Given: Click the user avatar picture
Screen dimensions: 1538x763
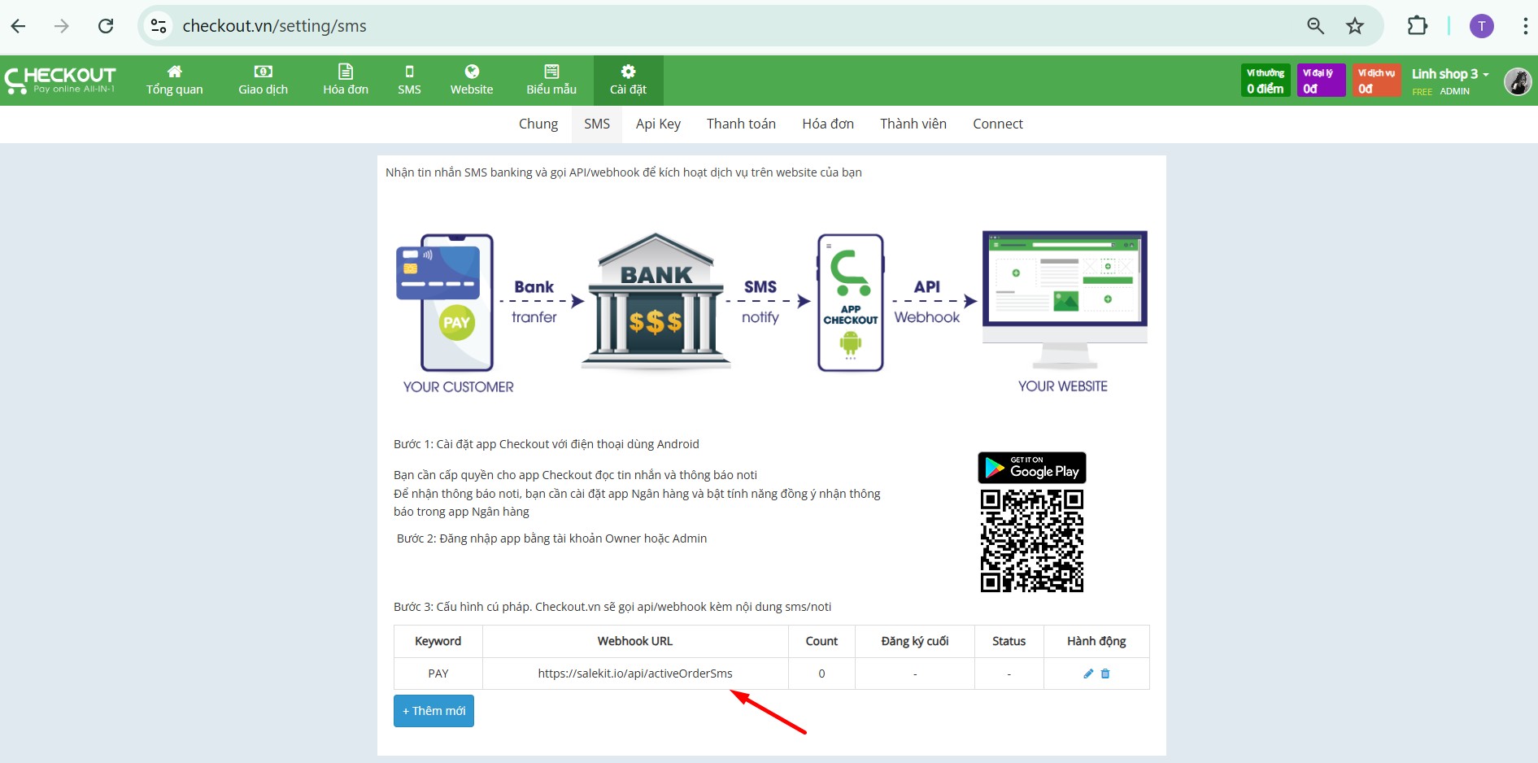Looking at the screenshot, I should point(1518,81).
